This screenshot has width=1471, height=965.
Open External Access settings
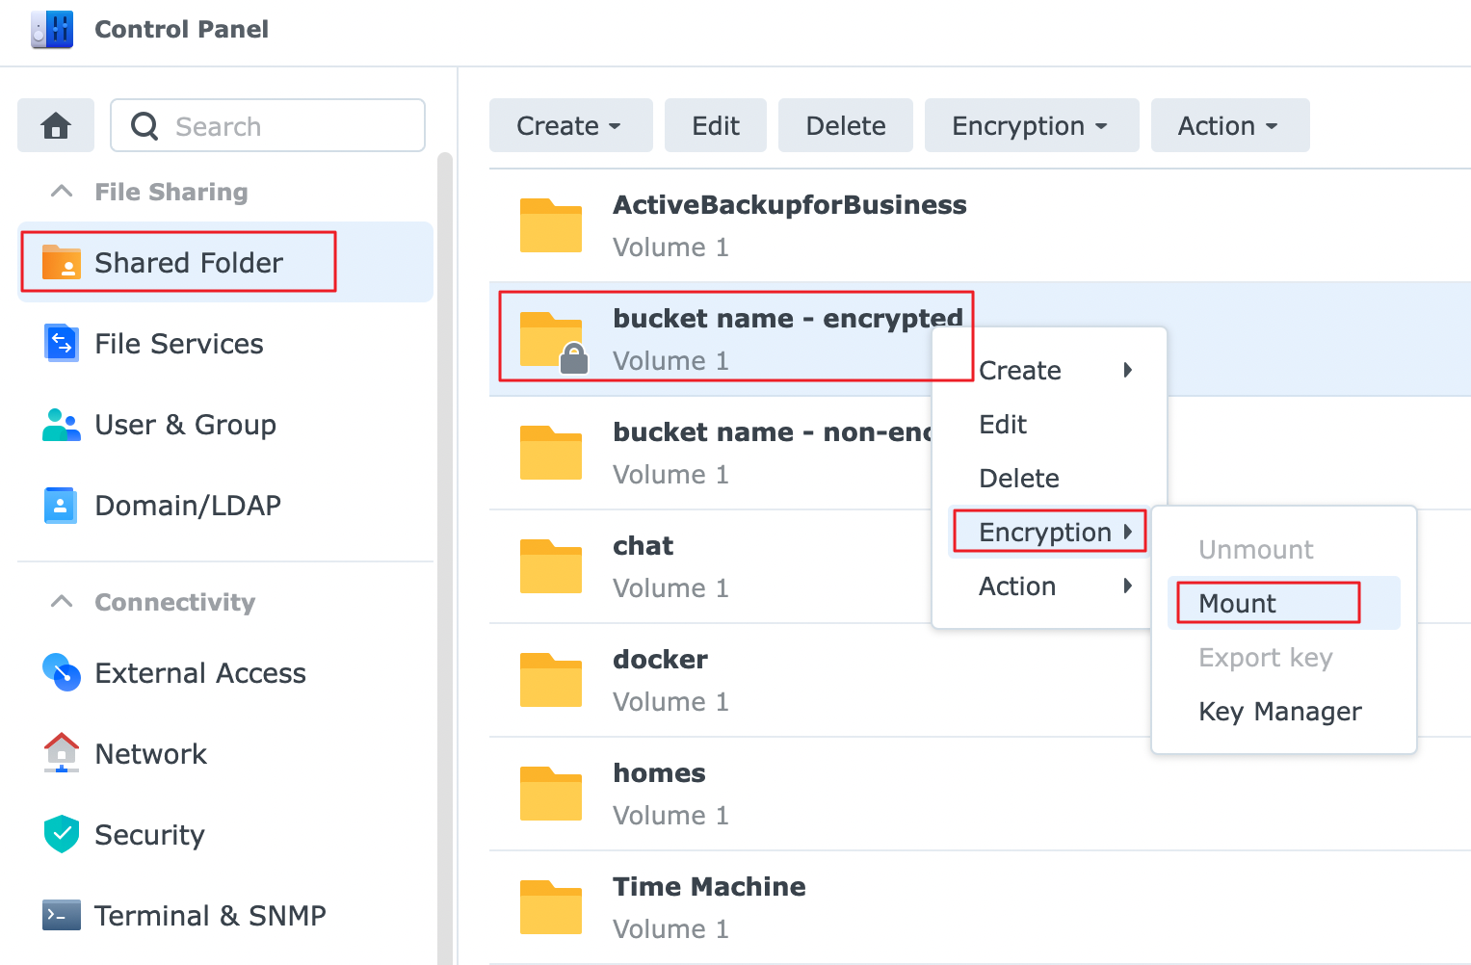(x=199, y=673)
